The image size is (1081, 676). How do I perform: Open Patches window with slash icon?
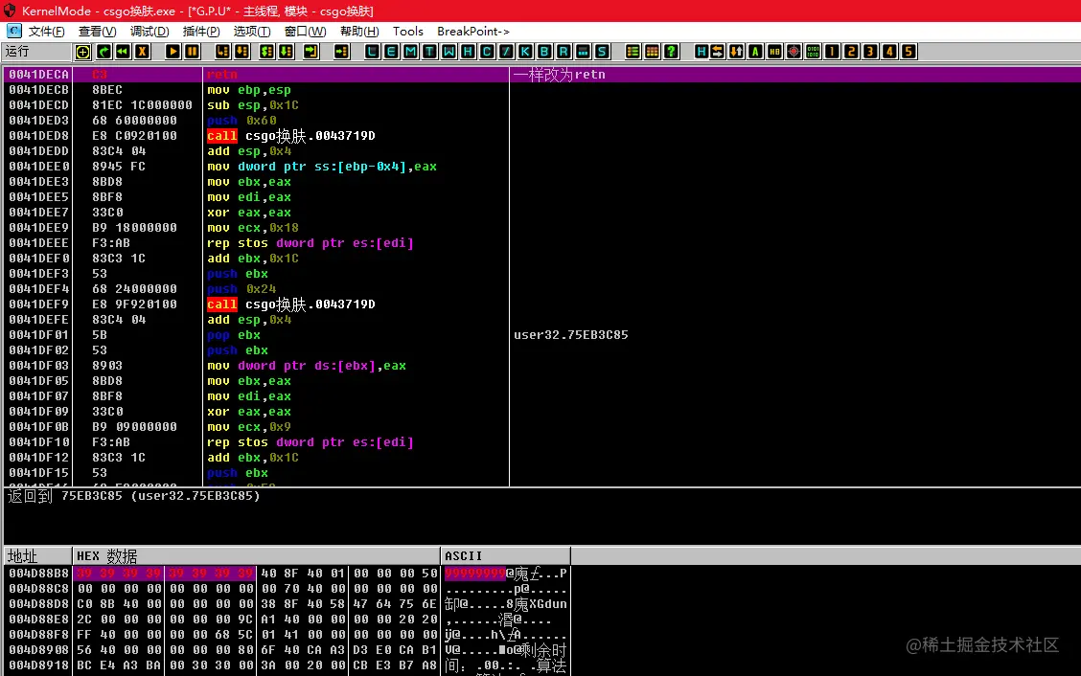[506, 52]
